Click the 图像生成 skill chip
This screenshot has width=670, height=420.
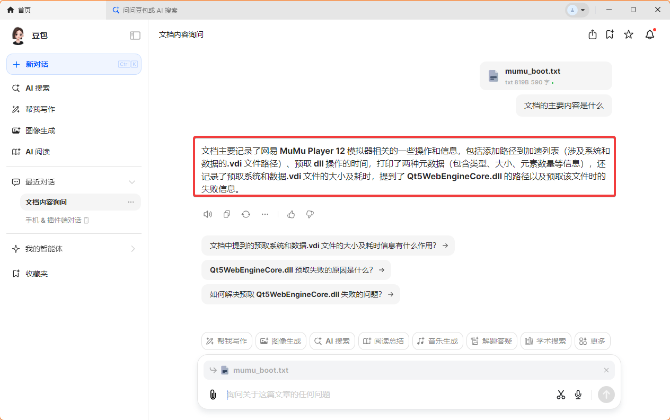click(281, 341)
